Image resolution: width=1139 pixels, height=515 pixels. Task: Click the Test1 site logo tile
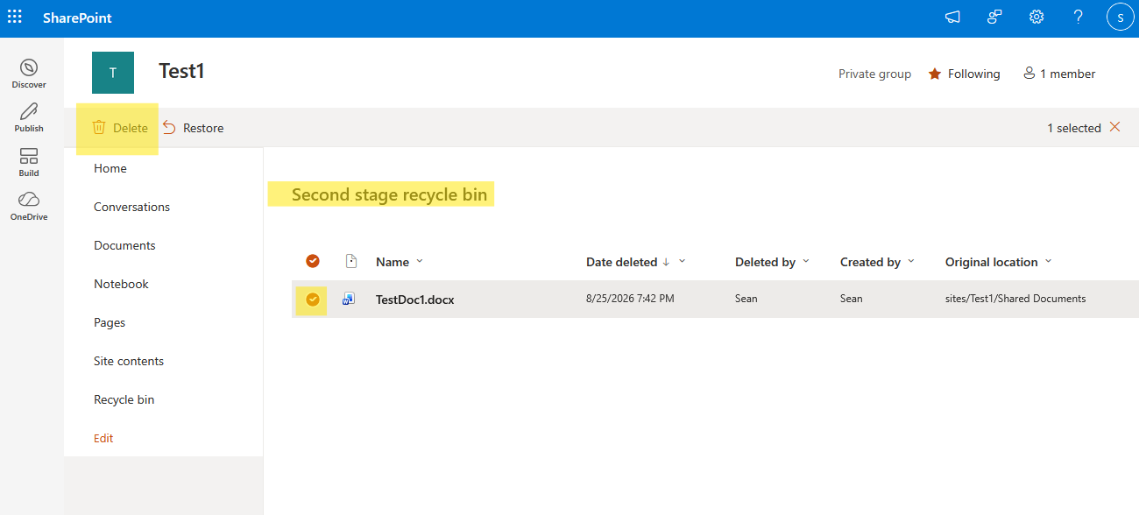pyautogui.click(x=113, y=73)
